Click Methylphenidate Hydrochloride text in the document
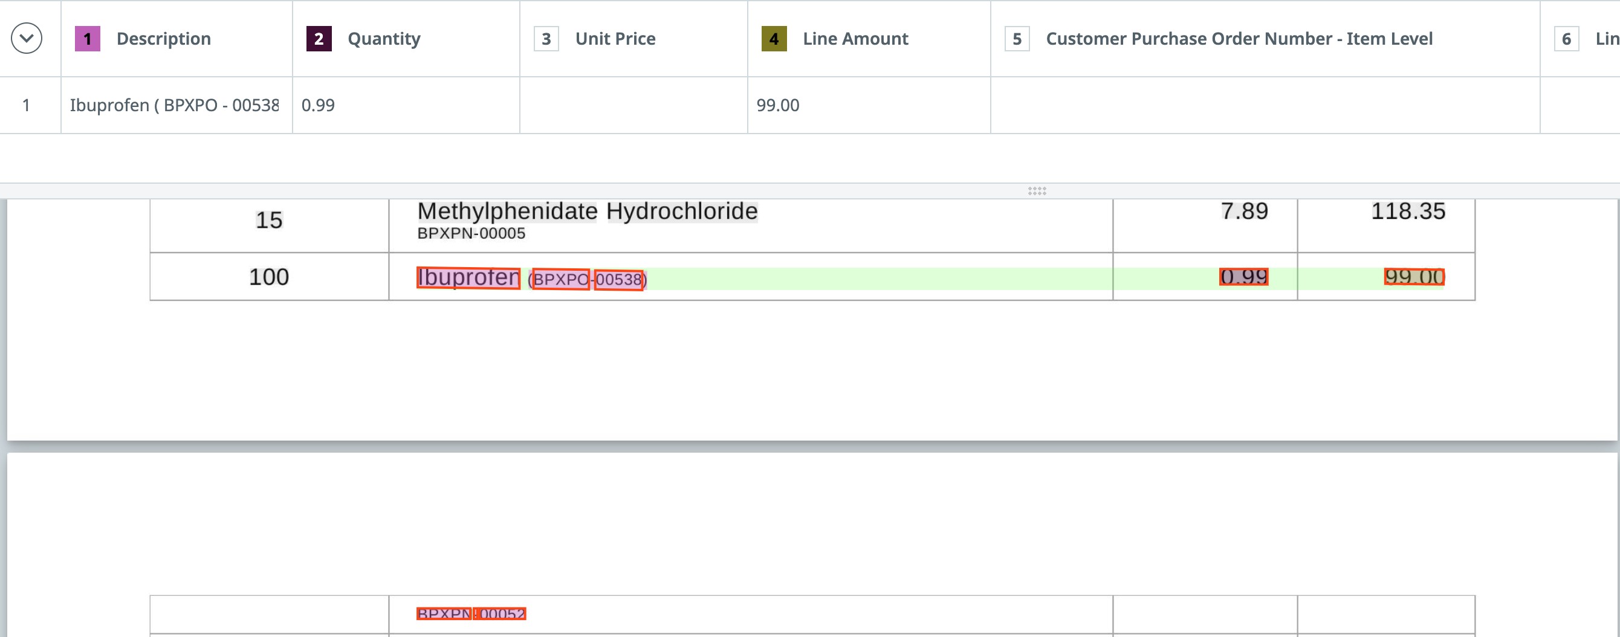 (588, 212)
